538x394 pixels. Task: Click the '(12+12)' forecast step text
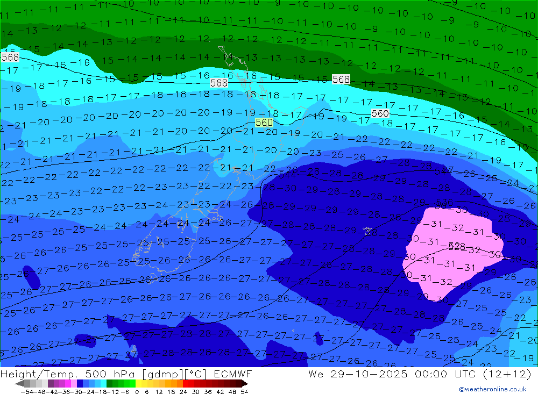[507, 374]
